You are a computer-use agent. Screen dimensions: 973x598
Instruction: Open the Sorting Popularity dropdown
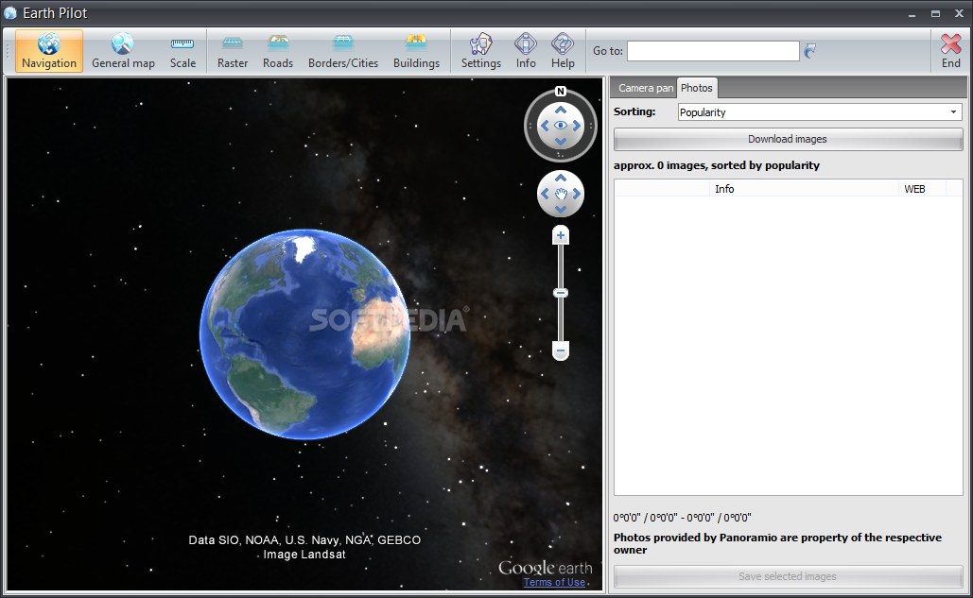pos(820,112)
